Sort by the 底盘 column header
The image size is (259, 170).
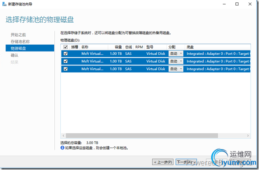click(x=218, y=47)
